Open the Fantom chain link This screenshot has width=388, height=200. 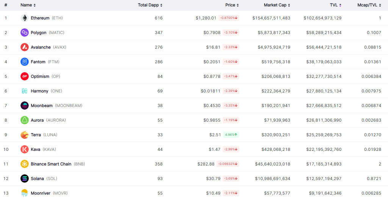(x=38, y=62)
